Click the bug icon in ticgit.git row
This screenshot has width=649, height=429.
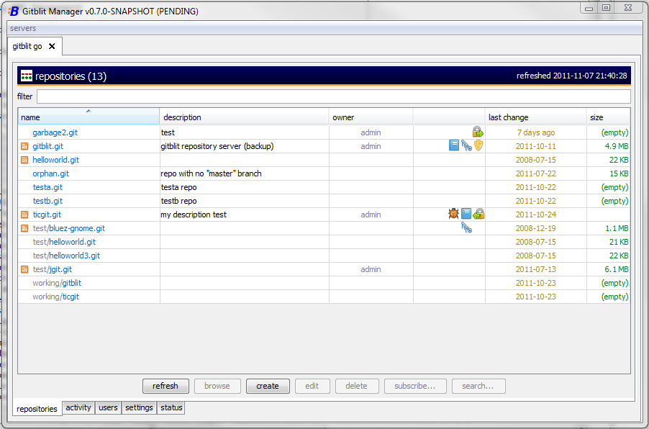[453, 214]
